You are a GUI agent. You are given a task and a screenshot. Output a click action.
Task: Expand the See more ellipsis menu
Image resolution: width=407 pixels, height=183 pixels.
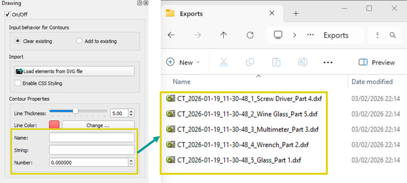[328, 62]
